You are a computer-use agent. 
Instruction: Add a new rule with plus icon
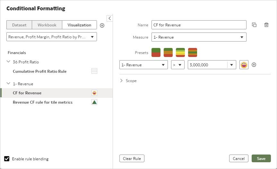[x=102, y=25]
